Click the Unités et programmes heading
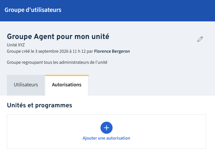 [40, 105]
